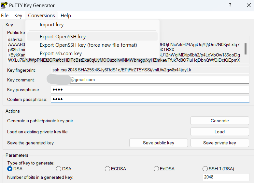254x183 pixels.
Task: Click the 'Generate a public/private key pair' label
Action: [x=40, y=121]
